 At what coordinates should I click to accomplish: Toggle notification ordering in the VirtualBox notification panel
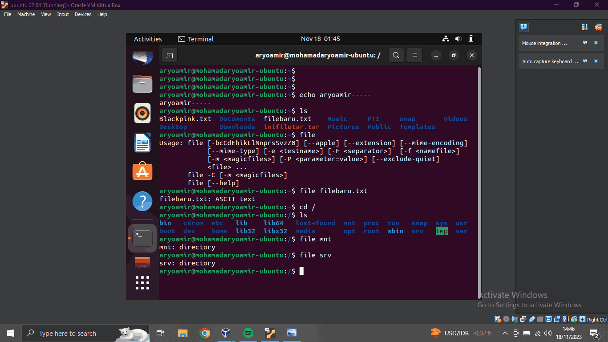[x=585, y=27]
